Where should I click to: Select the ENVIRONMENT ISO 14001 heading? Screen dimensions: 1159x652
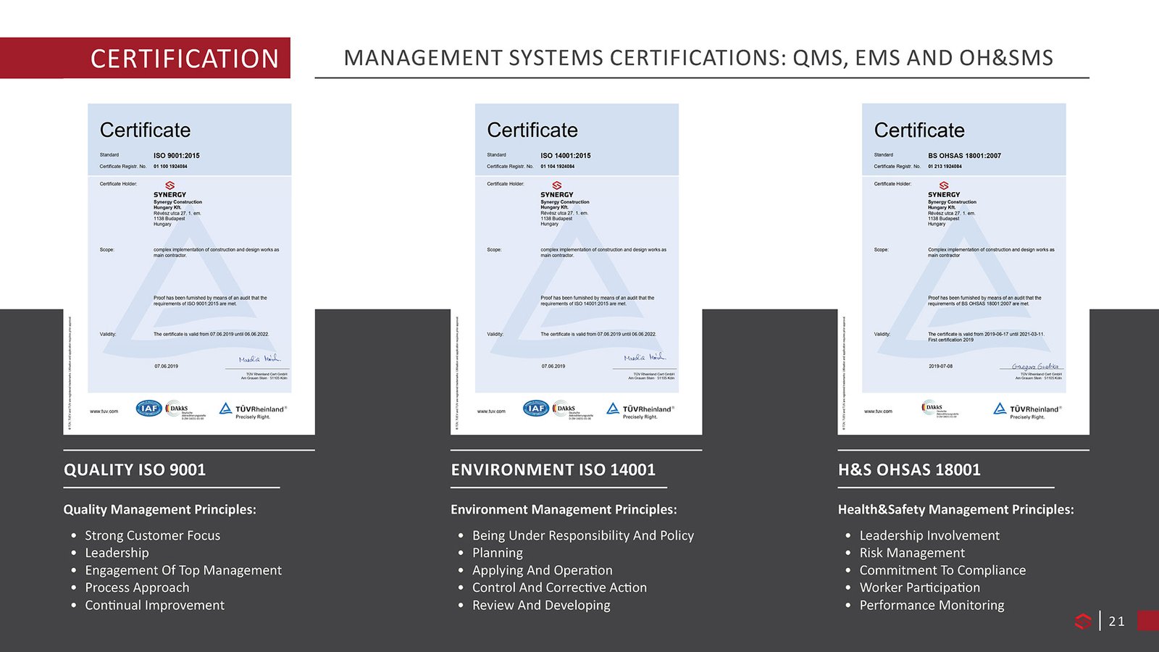(x=553, y=469)
